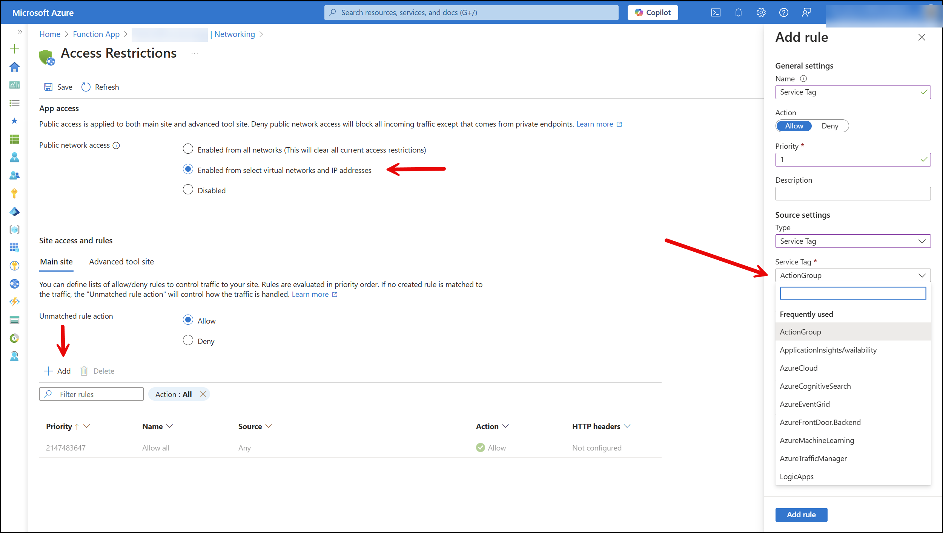Open Function App lightning icon in sidebar

coord(14,302)
